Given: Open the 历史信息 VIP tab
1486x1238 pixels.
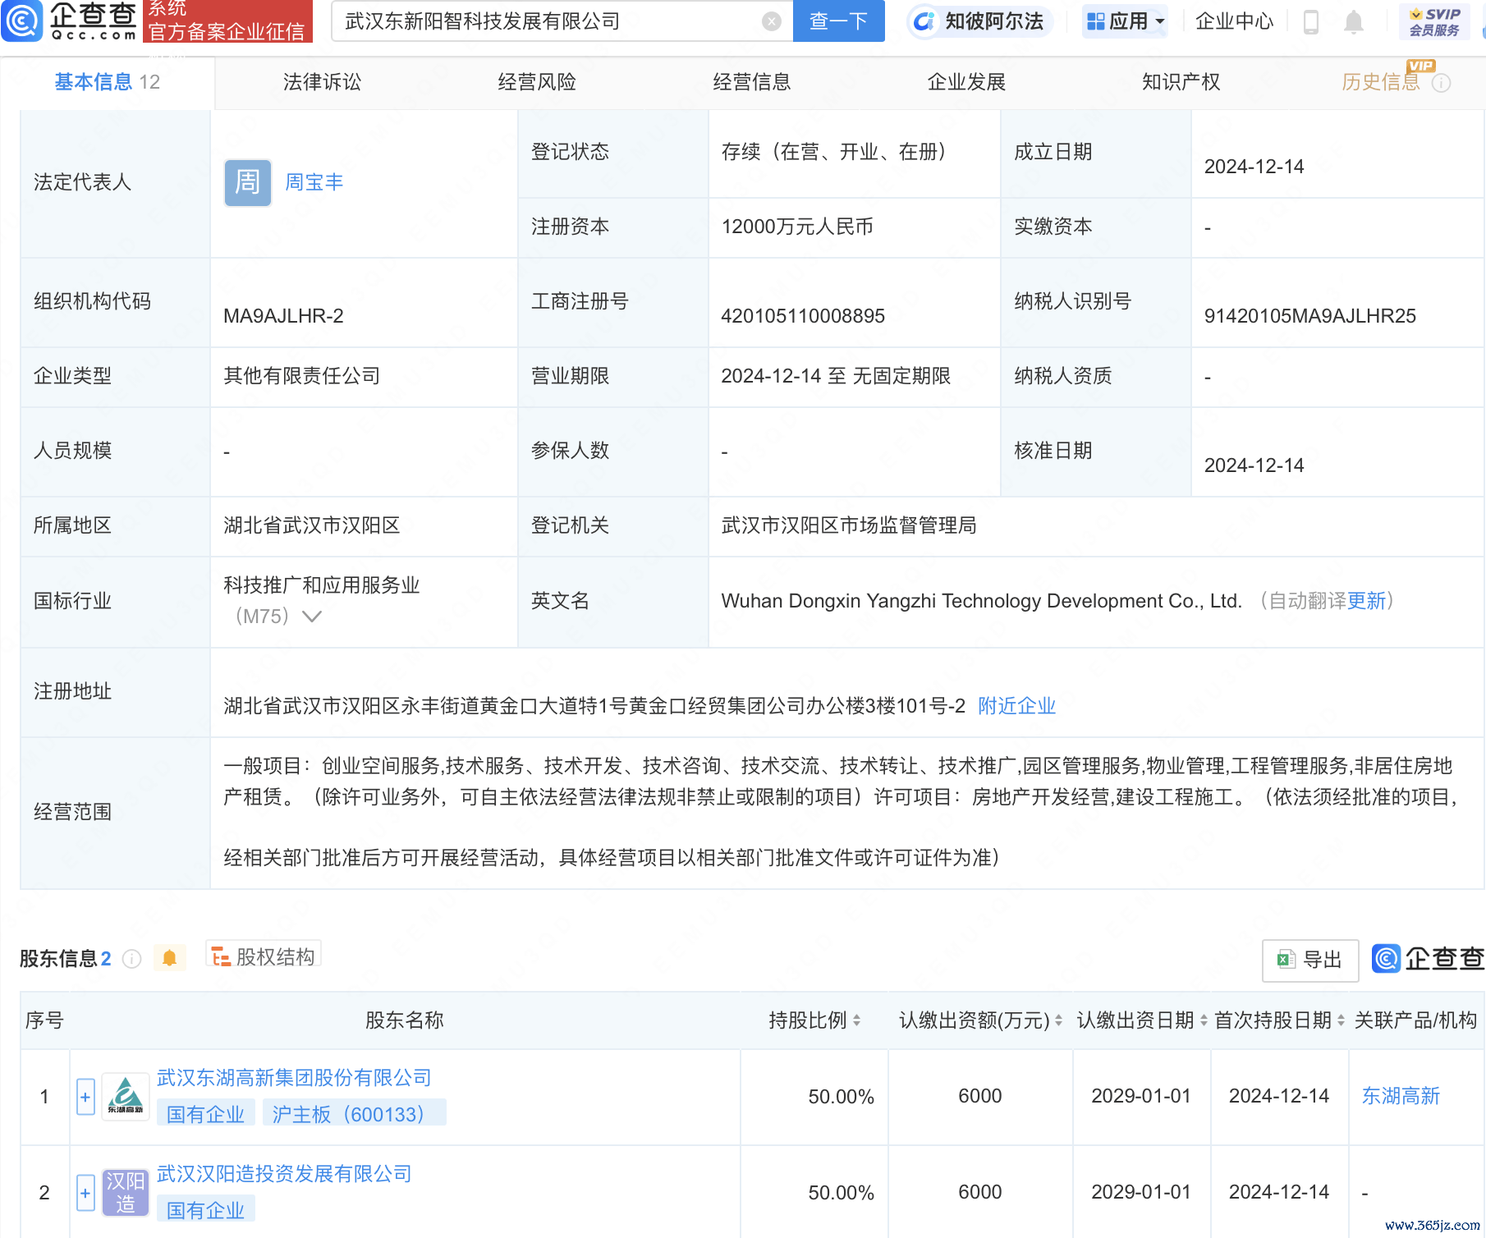Looking at the screenshot, I should (x=1382, y=82).
